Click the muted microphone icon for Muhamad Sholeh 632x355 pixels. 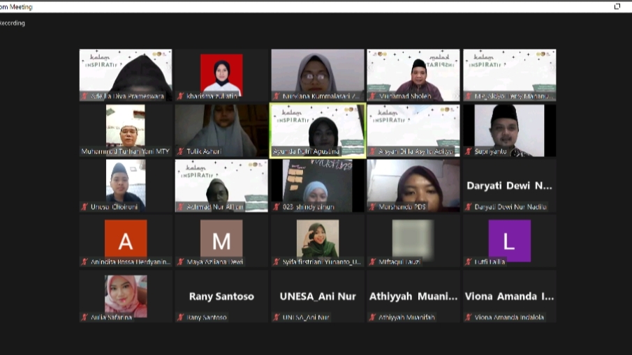click(372, 96)
